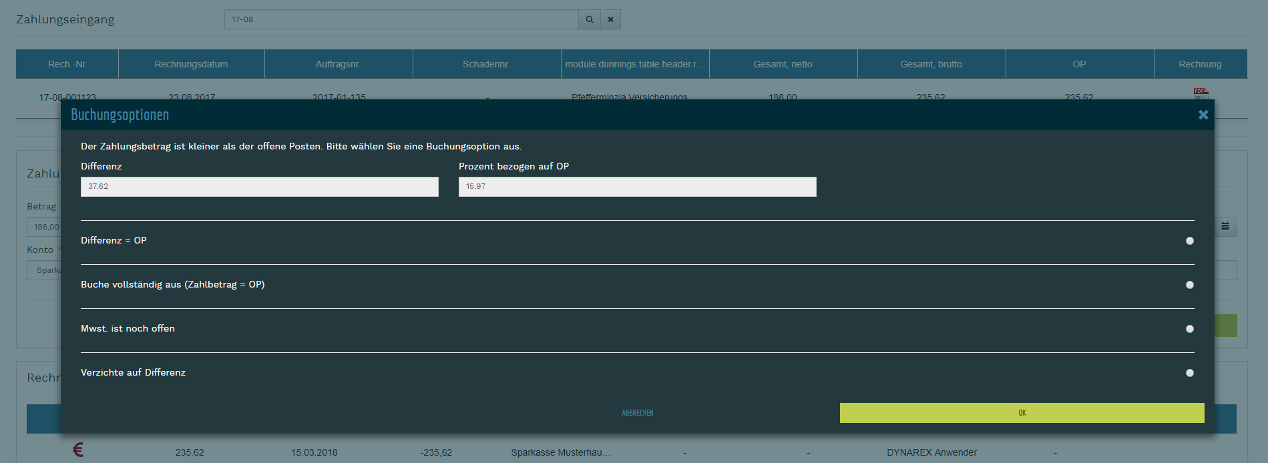Click the 'Prozent bezogen auf OP' field
Image resolution: width=1268 pixels, height=463 pixels.
[x=637, y=187]
